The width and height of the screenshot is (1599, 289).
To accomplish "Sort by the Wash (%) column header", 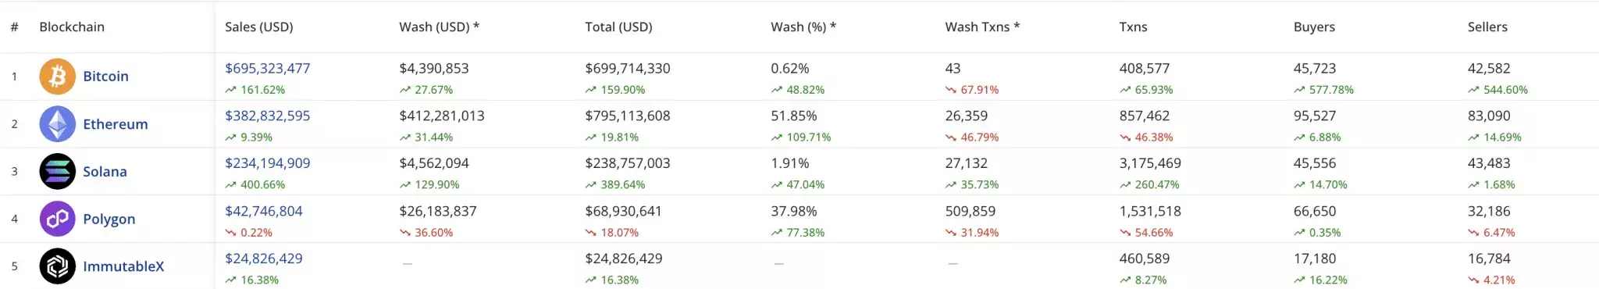I will [x=803, y=27].
